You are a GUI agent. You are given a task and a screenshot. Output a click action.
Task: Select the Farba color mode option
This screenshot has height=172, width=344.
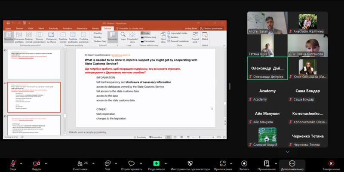tap(145, 33)
